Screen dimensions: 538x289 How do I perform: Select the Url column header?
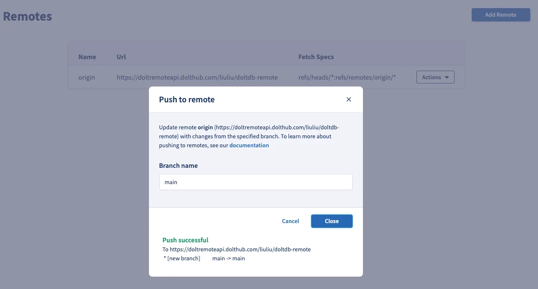[121, 57]
